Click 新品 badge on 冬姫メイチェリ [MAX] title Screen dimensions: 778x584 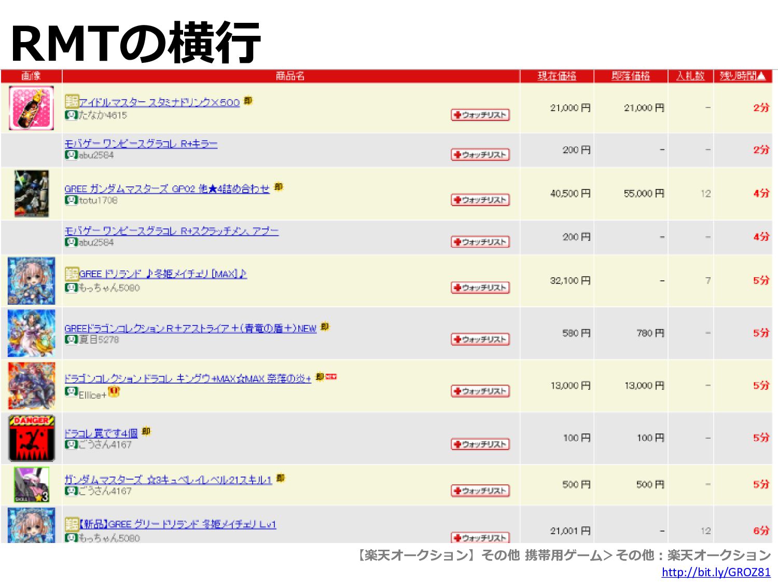point(72,273)
